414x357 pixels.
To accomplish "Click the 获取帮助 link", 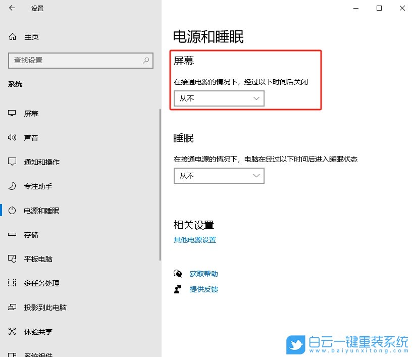I will tap(203, 274).
